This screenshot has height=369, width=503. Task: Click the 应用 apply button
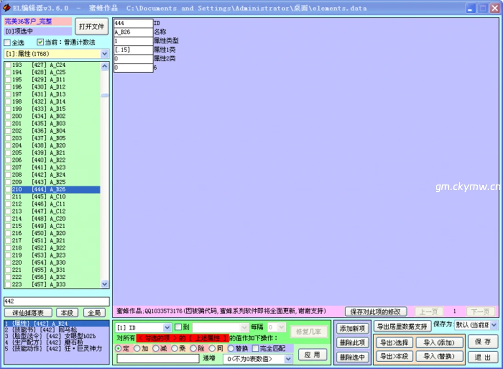click(x=313, y=355)
